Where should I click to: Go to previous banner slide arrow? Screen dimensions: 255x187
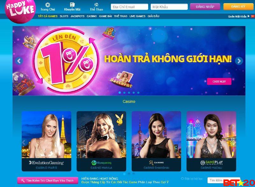pos(19,61)
